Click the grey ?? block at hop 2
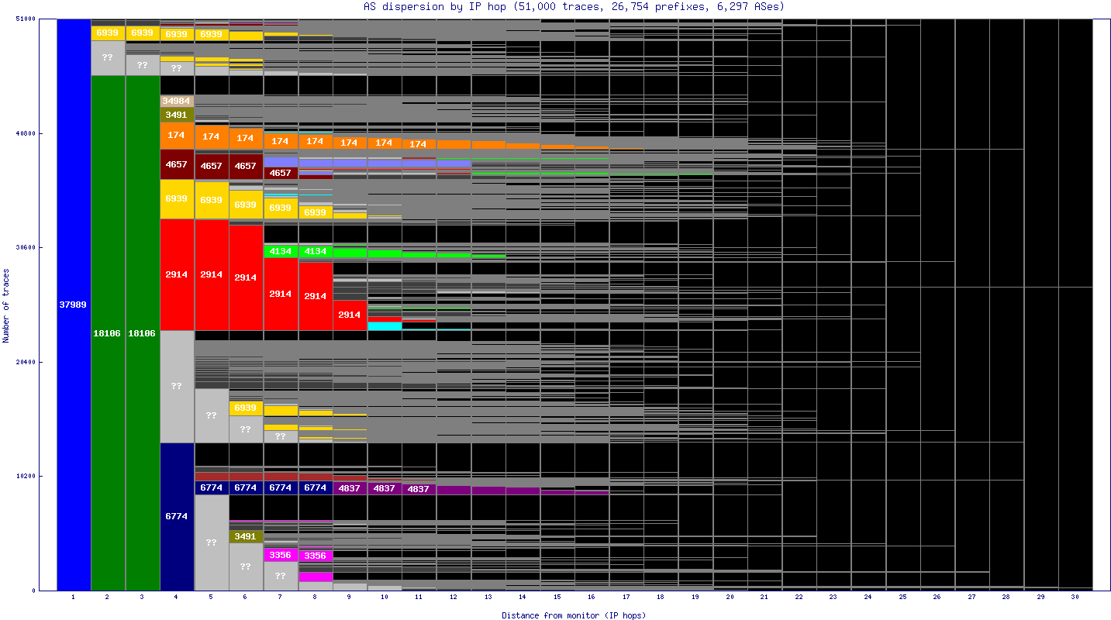 coord(108,57)
